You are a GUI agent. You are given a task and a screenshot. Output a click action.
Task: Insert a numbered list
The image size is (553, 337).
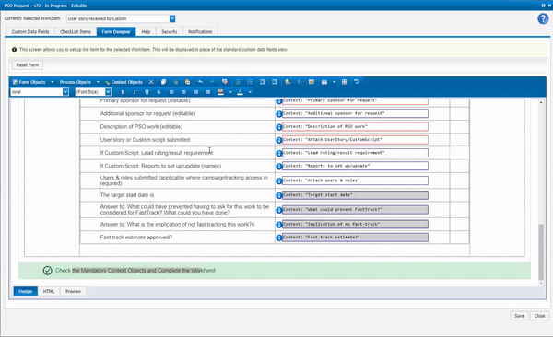238,82
